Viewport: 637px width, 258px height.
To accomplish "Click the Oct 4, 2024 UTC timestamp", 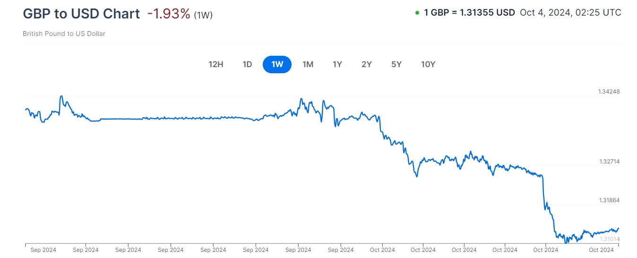I will click(570, 13).
